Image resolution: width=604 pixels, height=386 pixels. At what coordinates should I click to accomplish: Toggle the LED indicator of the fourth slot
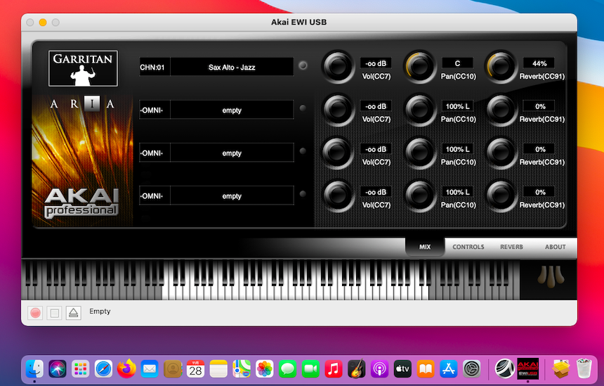point(303,194)
